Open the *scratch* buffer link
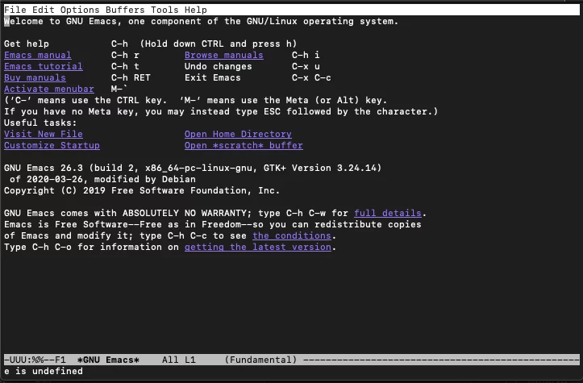Image resolution: width=583 pixels, height=383 pixels. tap(244, 145)
